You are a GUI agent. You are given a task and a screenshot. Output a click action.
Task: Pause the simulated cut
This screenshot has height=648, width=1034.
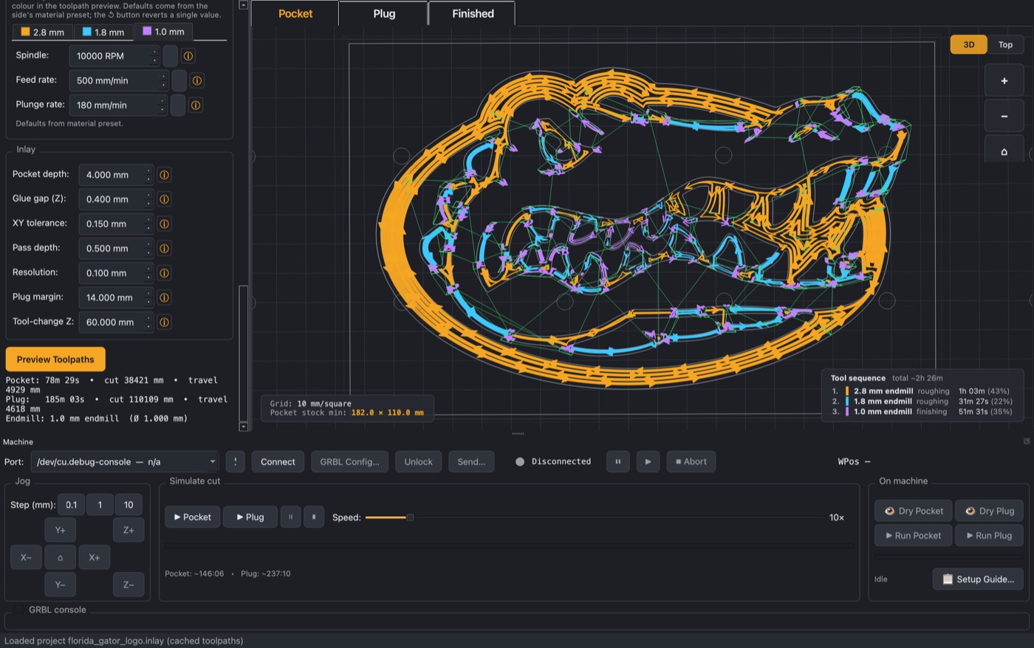(290, 517)
